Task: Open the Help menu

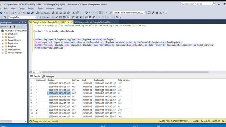Action: [x=59, y=8]
